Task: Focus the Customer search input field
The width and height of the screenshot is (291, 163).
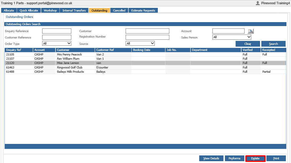Action: 147,31
